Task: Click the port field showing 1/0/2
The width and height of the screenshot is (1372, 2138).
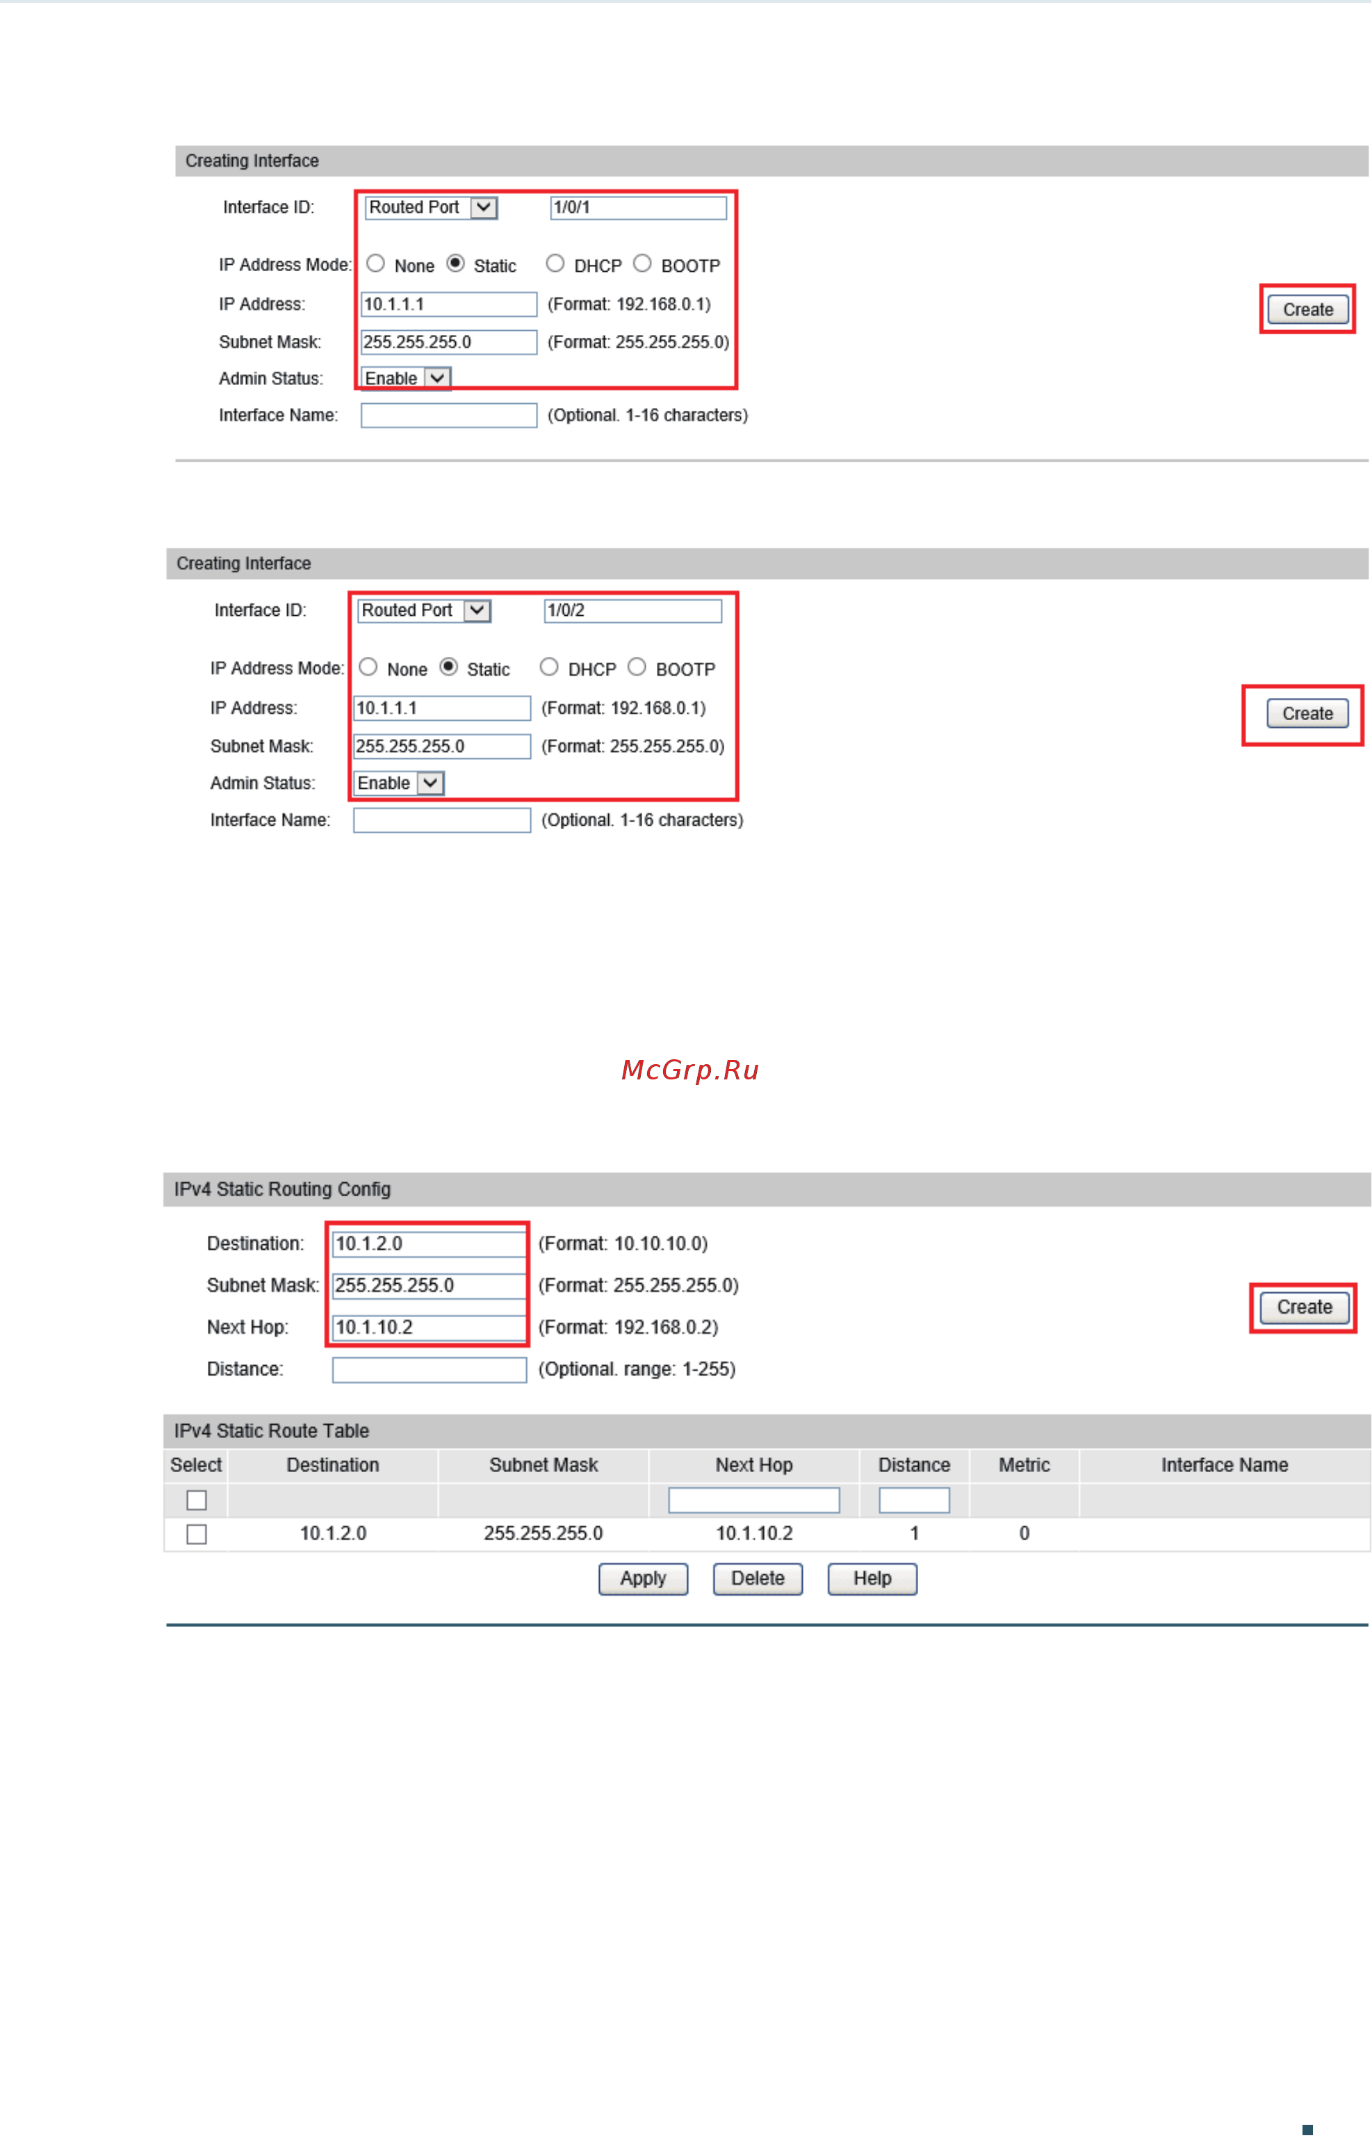Action: pyautogui.click(x=632, y=610)
